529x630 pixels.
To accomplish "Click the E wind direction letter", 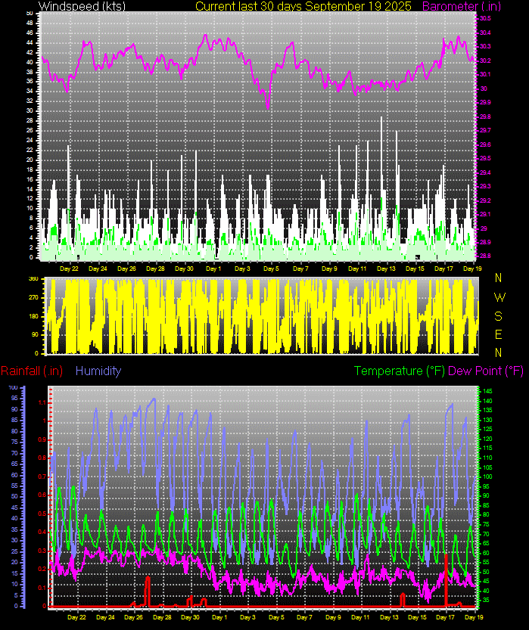I will pos(498,334).
